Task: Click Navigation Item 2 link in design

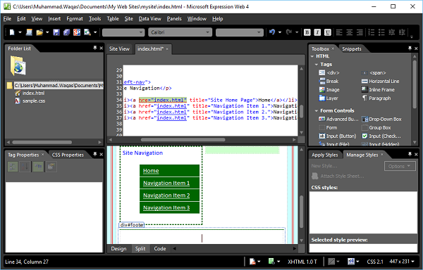Action: (166, 195)
